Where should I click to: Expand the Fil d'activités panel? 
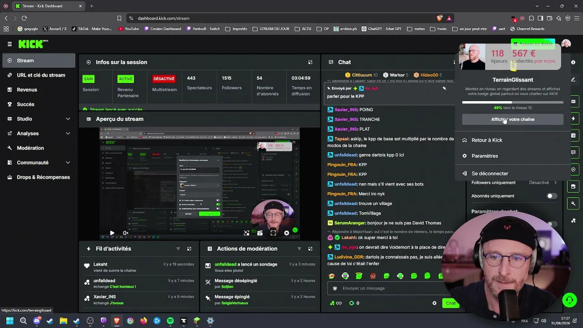coord(189,249)
